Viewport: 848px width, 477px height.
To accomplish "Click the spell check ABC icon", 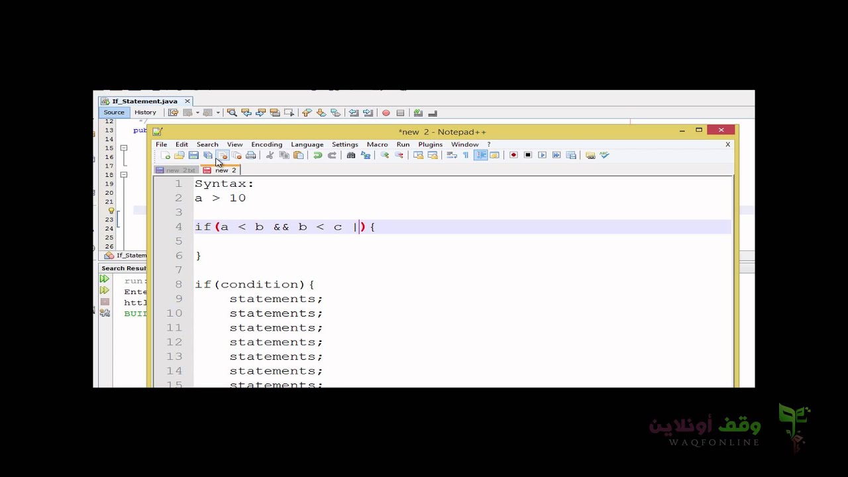I will coord(604,155).
